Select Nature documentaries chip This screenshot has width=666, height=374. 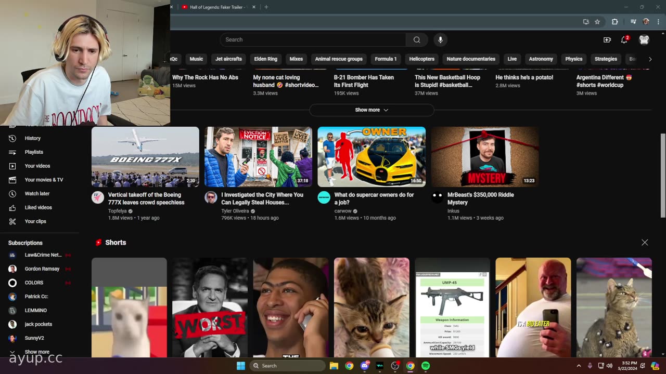[471, 59]
